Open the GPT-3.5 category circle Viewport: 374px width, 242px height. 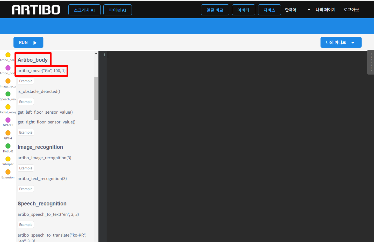[x=8, y=120]
